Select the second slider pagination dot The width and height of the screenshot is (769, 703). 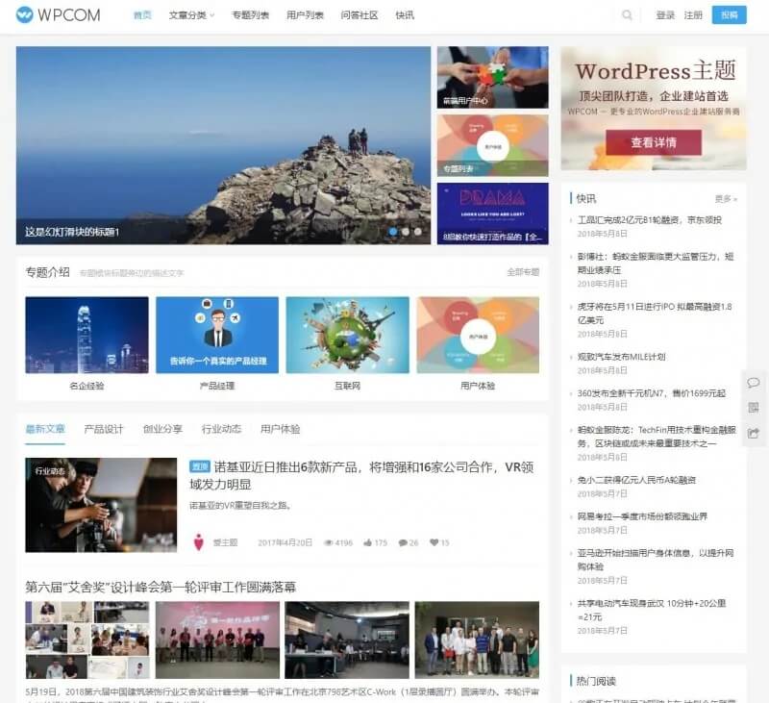point(406,232)
